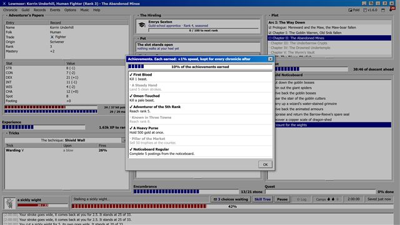
Task: Toggle the Prologue: Mereward and the Maw checkbox
Action: click(x=270, y=27)
